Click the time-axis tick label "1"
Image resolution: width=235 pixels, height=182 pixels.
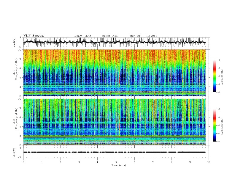click(42, 162)
